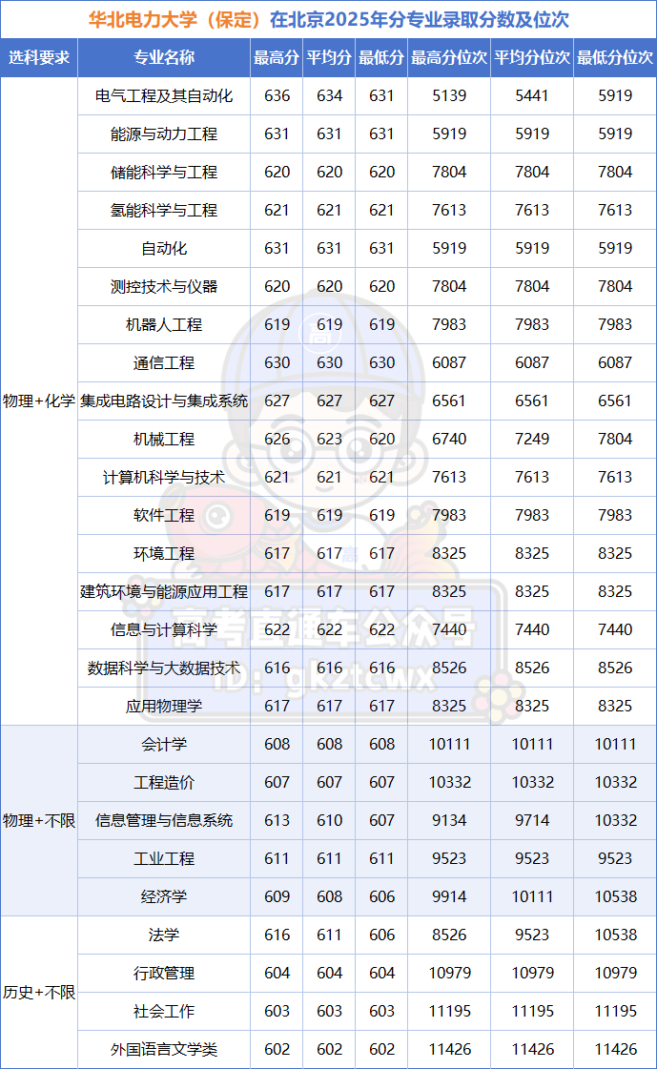This screenshot has height=1069, width=657.
Task: Click the 最低分位次 column header
Action: coord(615,58)
